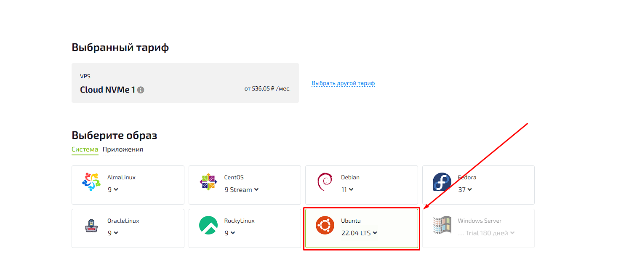The height and width of the screenshot is (277, 629).
Task: Open the OracleLinux 9 version dropdown
Action: [x=113, y=233]
